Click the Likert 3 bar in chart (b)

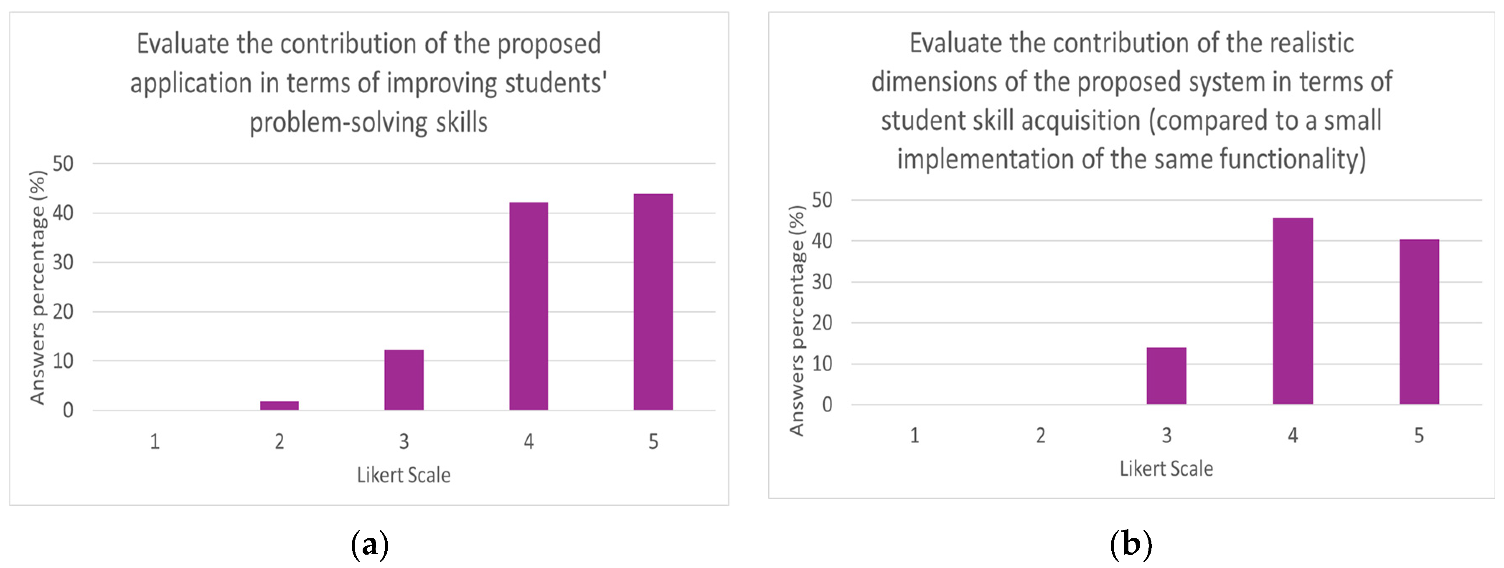(1166, 375)
